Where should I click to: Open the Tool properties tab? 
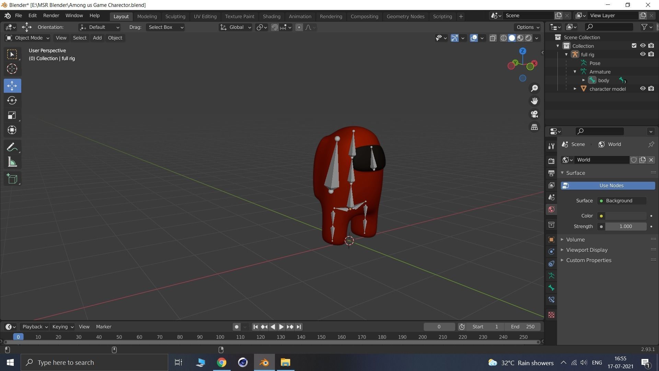pos(551,146)
